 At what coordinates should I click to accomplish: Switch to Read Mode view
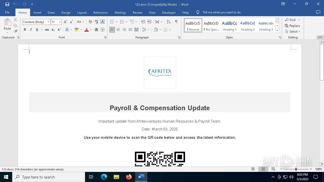(x=253, y=169)
